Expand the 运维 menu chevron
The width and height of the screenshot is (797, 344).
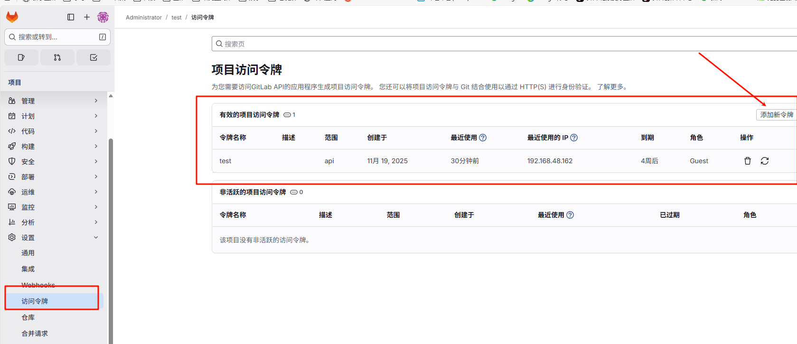pos(96,192)
